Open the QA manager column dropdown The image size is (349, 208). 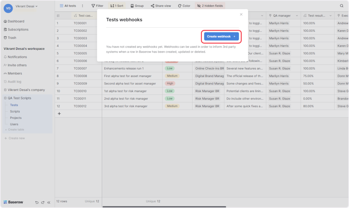(296, 16)
